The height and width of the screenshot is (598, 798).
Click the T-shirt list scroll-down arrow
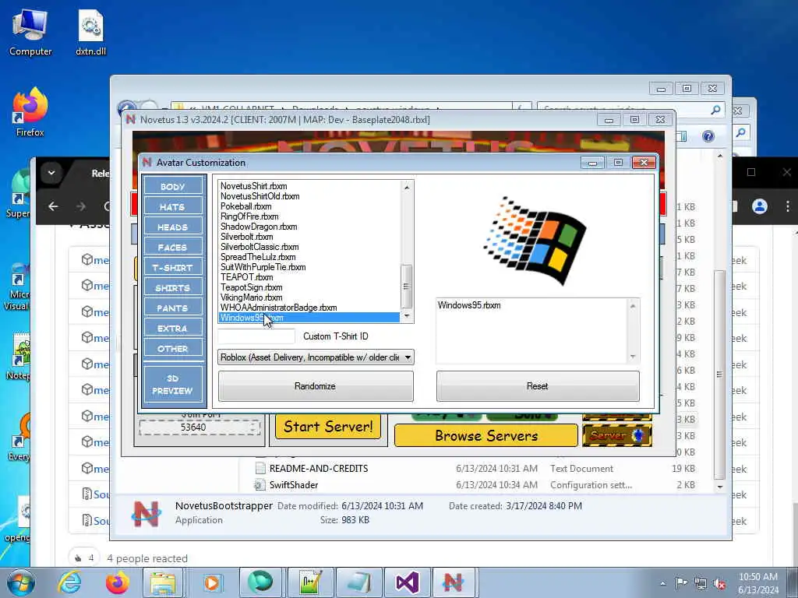(x=407, y=316)
